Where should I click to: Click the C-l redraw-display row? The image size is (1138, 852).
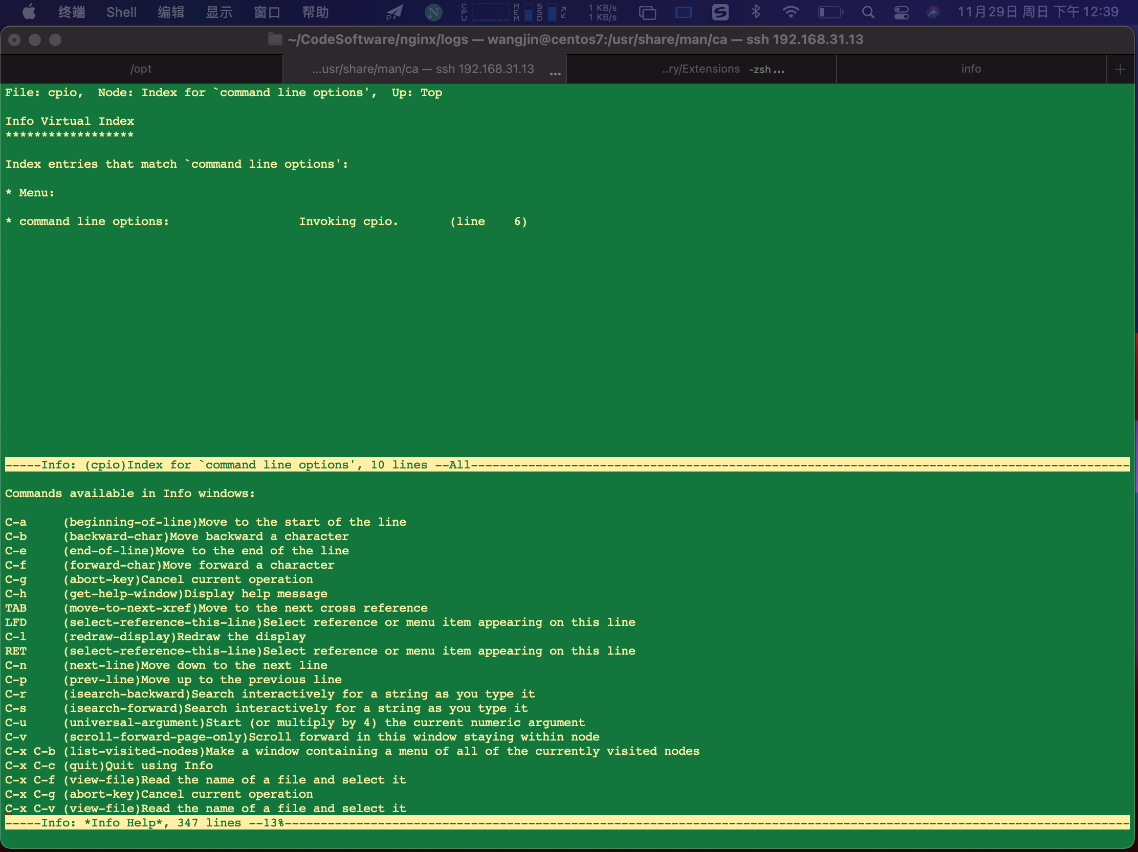(156, 637)
